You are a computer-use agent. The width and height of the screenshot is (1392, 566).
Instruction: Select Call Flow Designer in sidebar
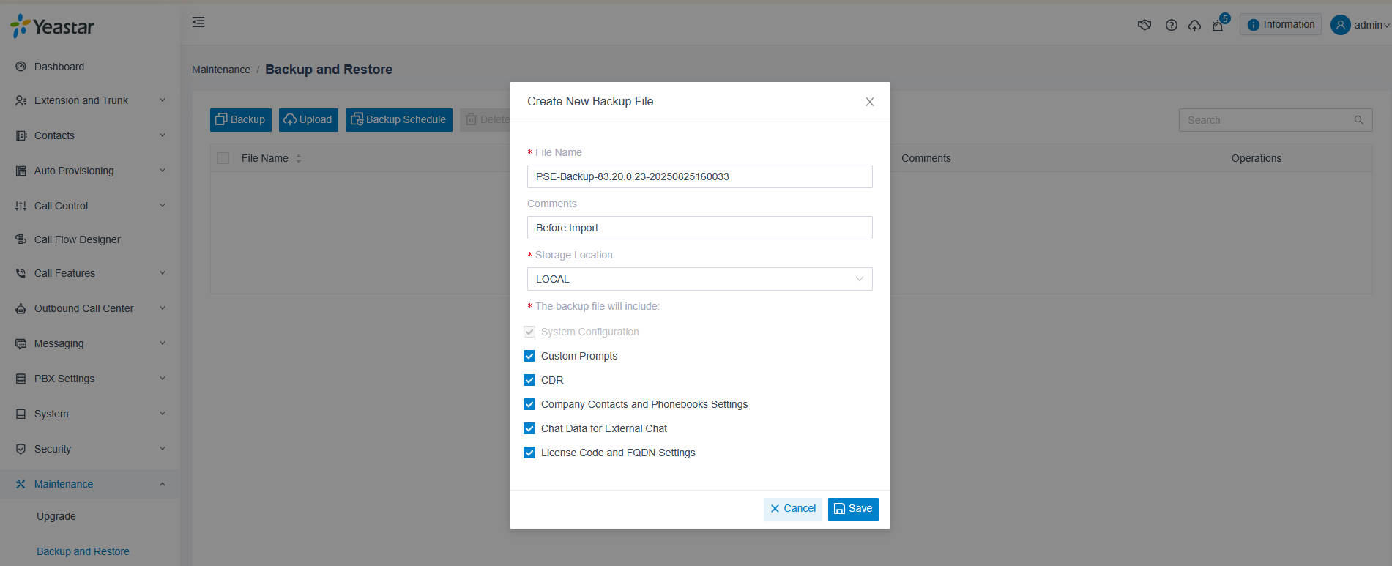(77, 239)
